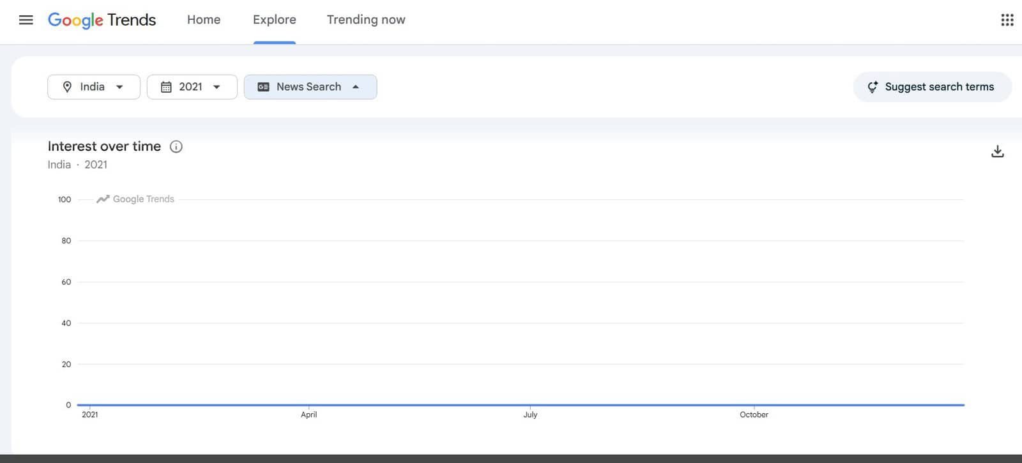Click the 100 value on the y-axis
Image resolution: width=1022 pixels, height=463 pixels.
pyautogui.click(x=65, y=200)
